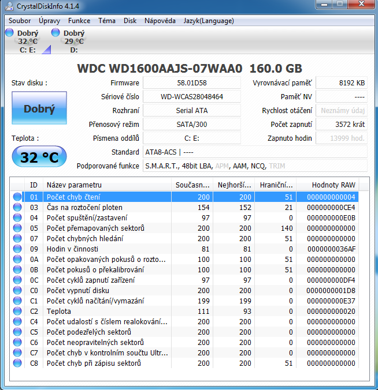Click the status orb for Počet neopravitelných sektorů
378x390 pixels.
[17, 342]
